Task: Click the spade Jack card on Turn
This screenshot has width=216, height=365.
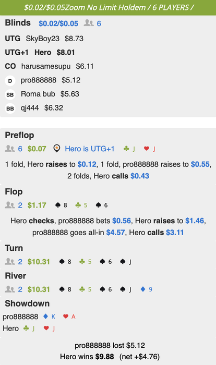Action: point(126,262)
